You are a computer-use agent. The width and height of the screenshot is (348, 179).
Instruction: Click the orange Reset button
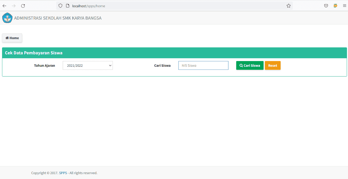[x=273, y=65]
